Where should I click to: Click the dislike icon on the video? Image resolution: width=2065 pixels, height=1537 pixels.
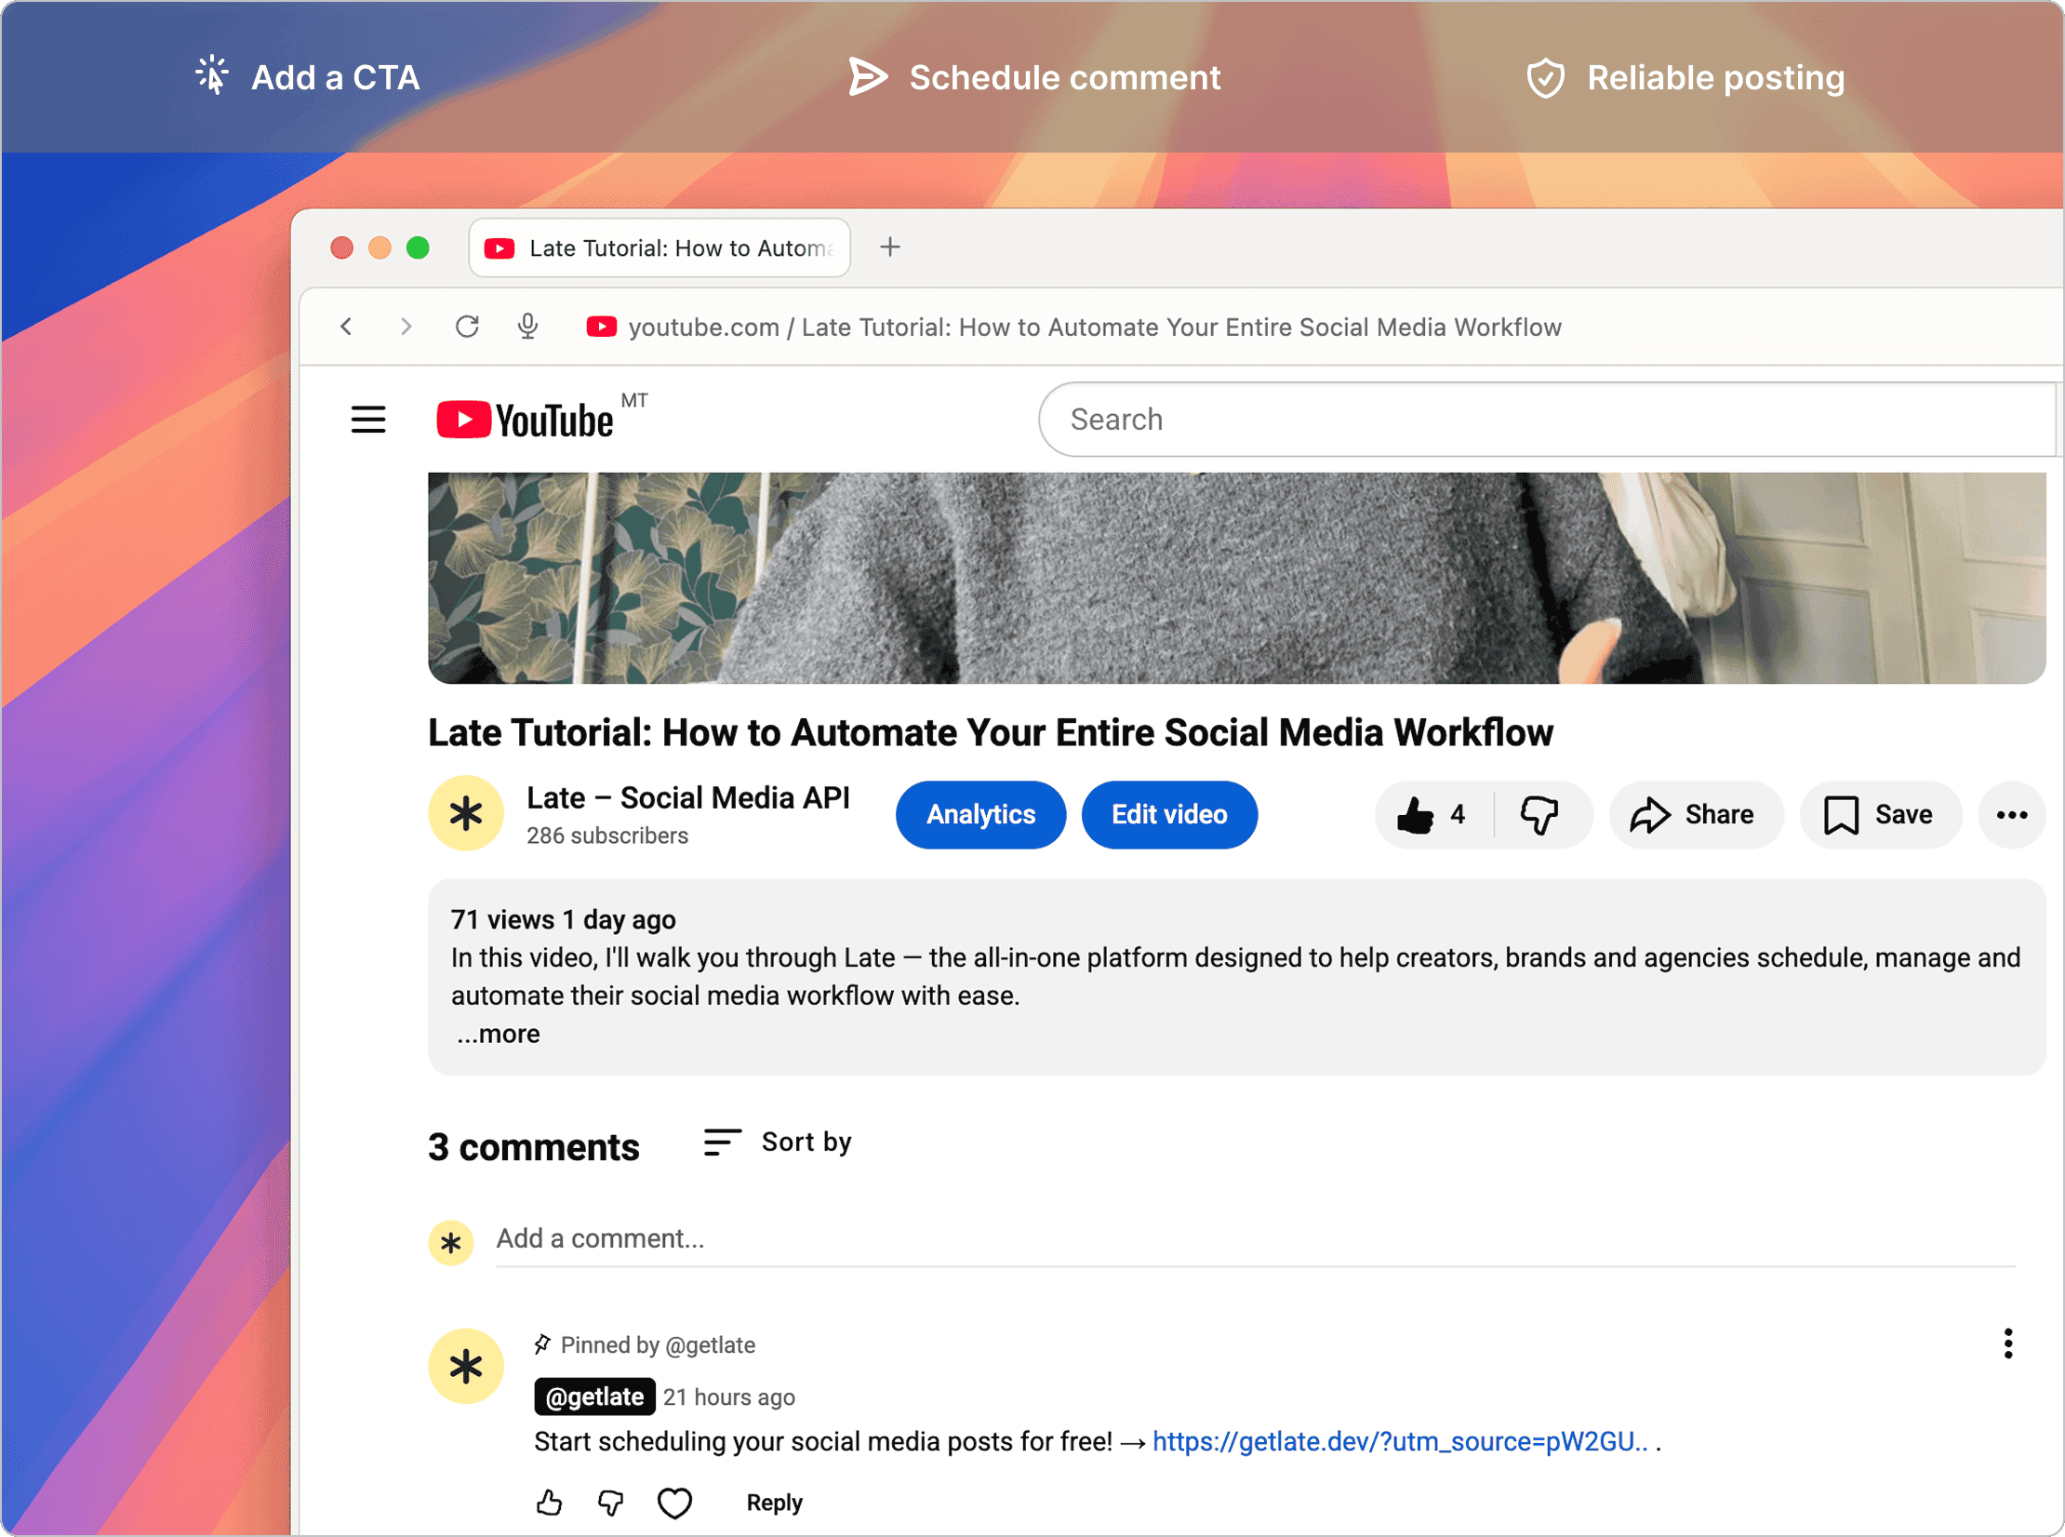(x=1541, y=814)
